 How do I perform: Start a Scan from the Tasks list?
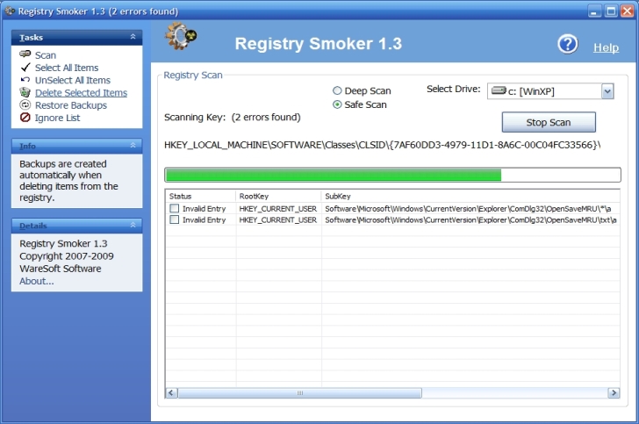pos(46,55)
